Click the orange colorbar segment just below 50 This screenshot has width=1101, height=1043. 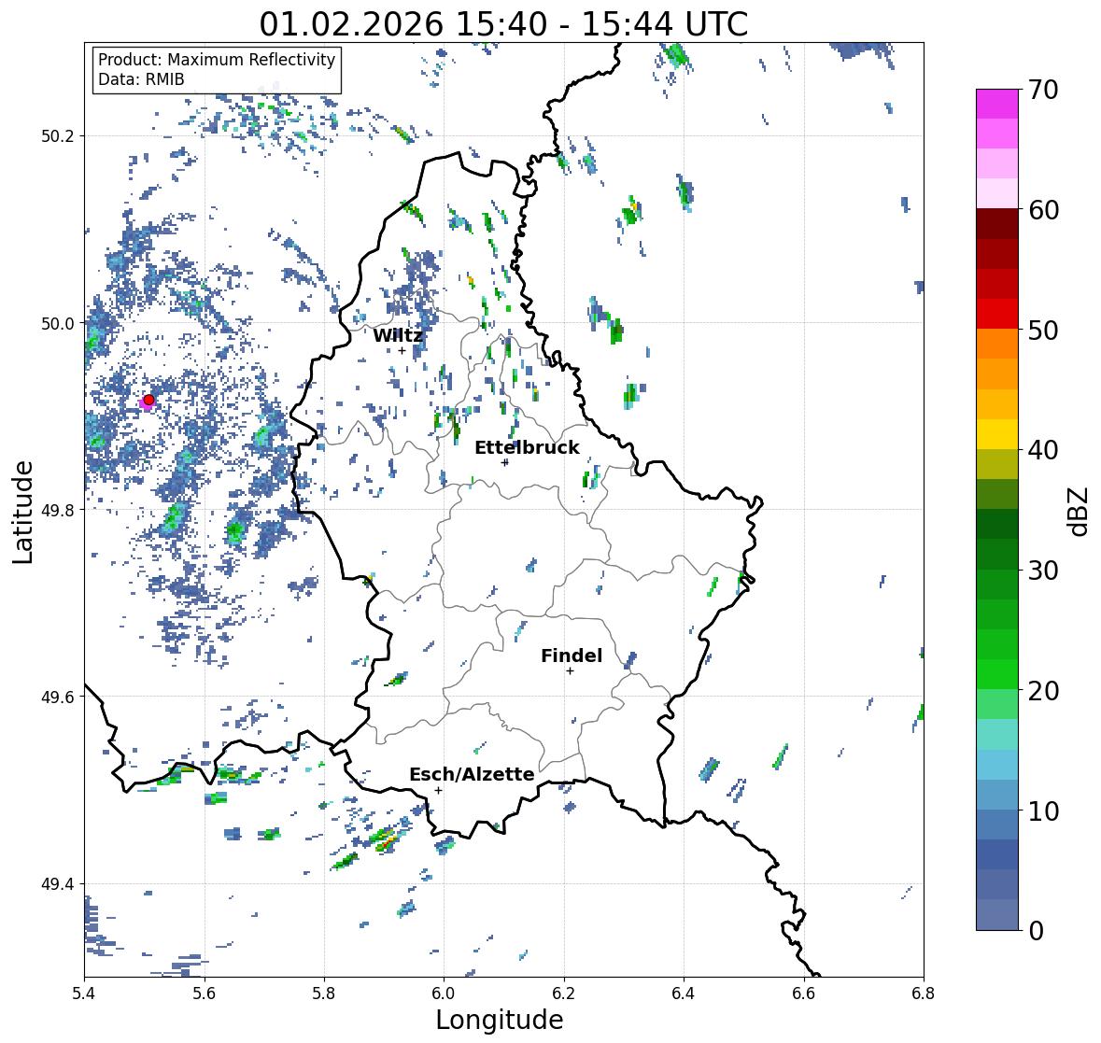point(997,344)
